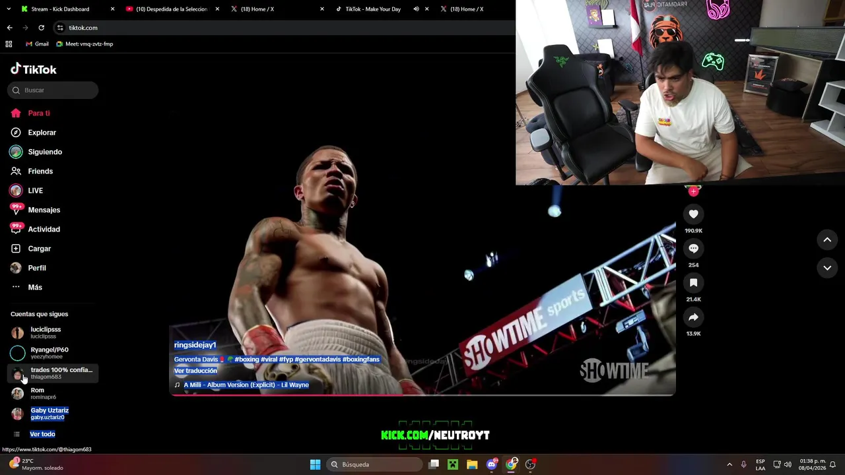Open the browser apps grid icon
Screen dimensions: 845x475
pyautogui.click(x=9, y=44)
